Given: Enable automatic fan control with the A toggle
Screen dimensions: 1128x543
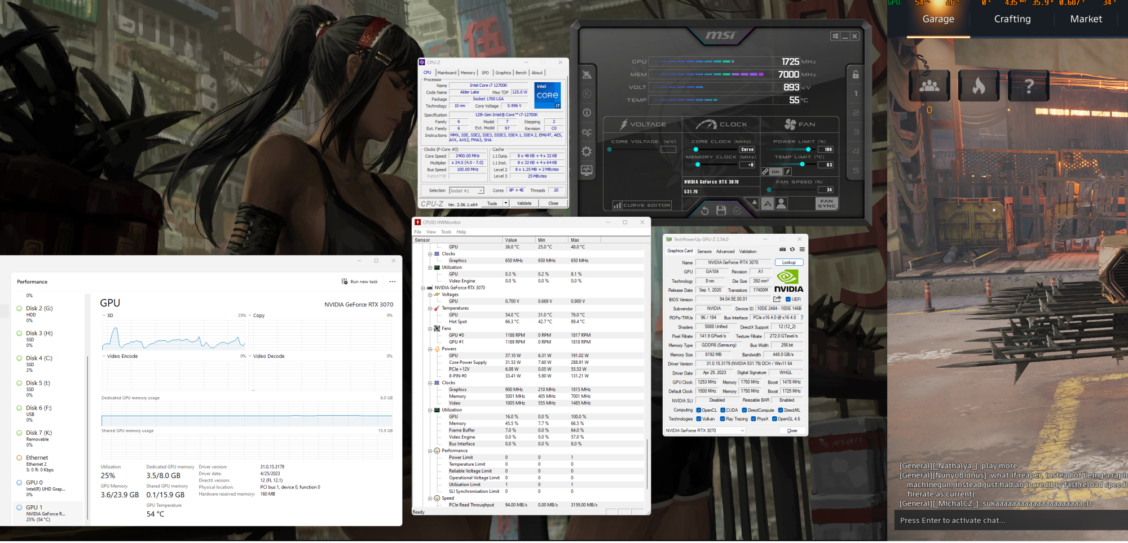Looking at the screenshot, I should coord(768,204).
